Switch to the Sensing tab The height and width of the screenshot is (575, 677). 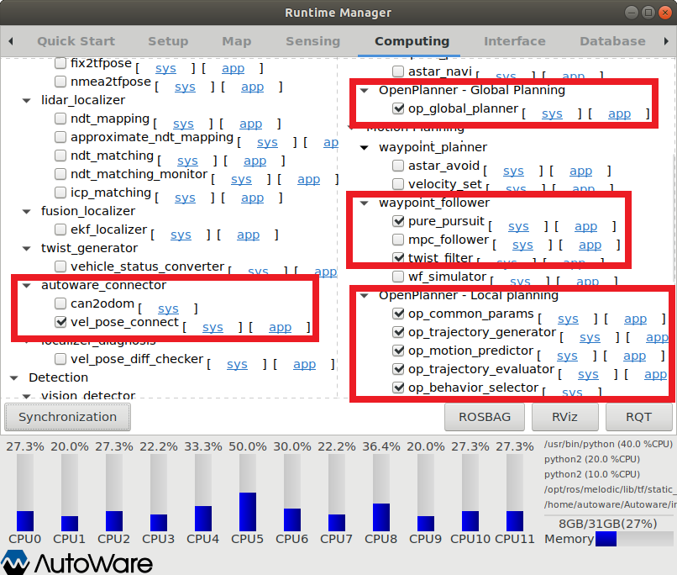tap(312, 41)
